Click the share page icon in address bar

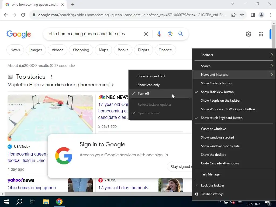(233, 15)
